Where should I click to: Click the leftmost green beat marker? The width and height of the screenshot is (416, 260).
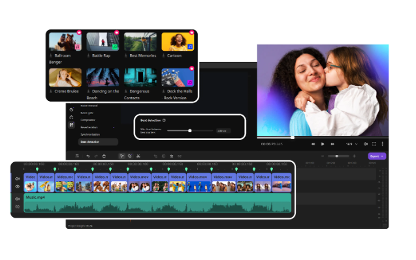click(x=37, y=169)
